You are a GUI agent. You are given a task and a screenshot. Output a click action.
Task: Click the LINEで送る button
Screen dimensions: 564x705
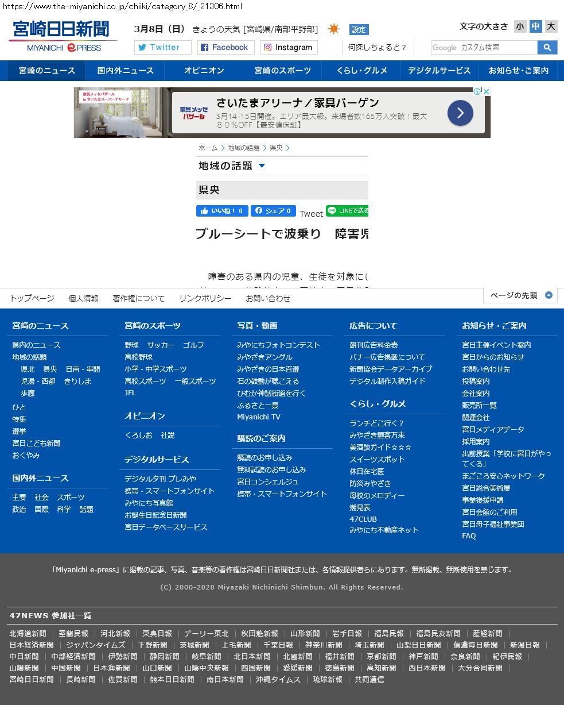(347, 211)
